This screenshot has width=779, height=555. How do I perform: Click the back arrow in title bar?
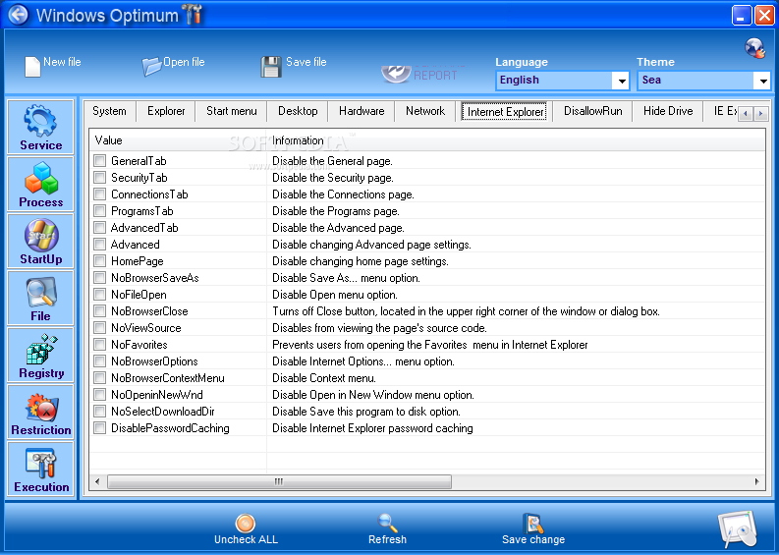(19, 15)
